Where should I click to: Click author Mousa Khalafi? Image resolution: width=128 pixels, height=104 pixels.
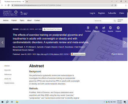pyautogui.click(x=18, y=47)
